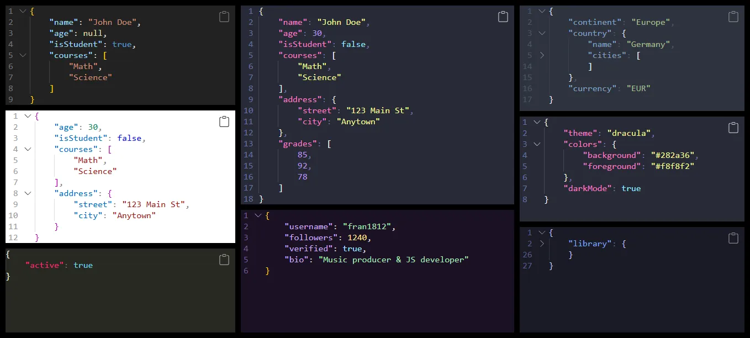Copy the Europe continent JSON
The width and height of the screenshot is (750, 338).
(733, 17)
